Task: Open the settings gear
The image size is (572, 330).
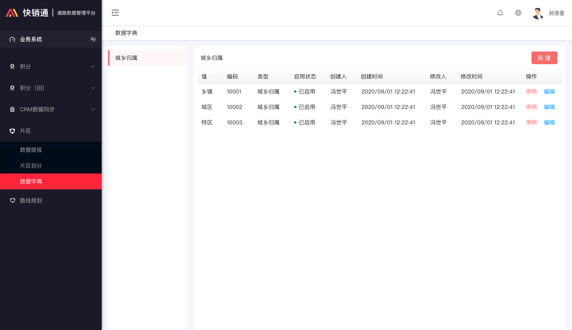Action: [x=518, y=13]
